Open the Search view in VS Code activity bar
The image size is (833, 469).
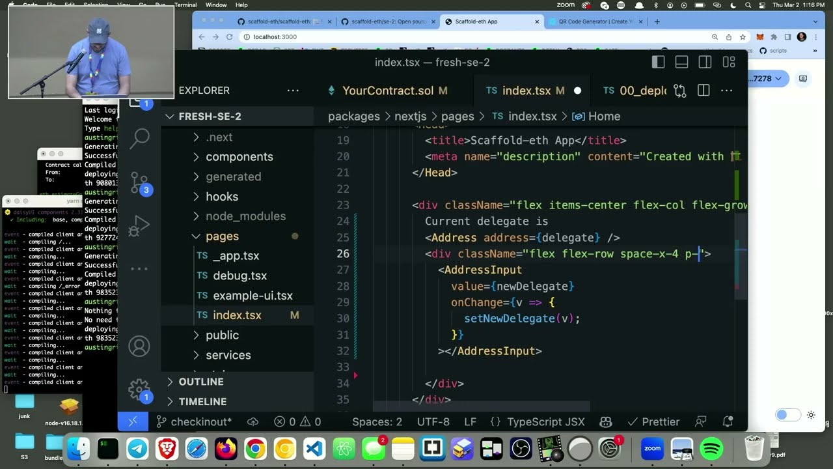click(x=139, y=137)
